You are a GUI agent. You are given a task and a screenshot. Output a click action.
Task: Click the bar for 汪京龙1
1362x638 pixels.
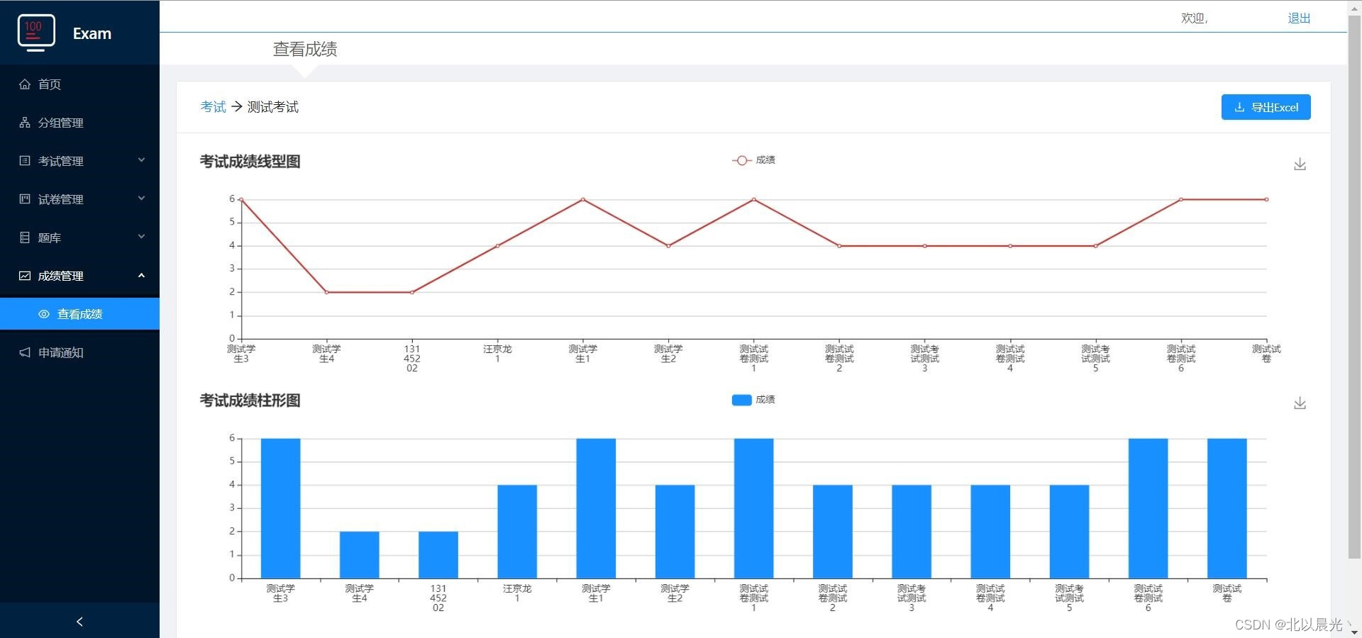tap(517, 532)
